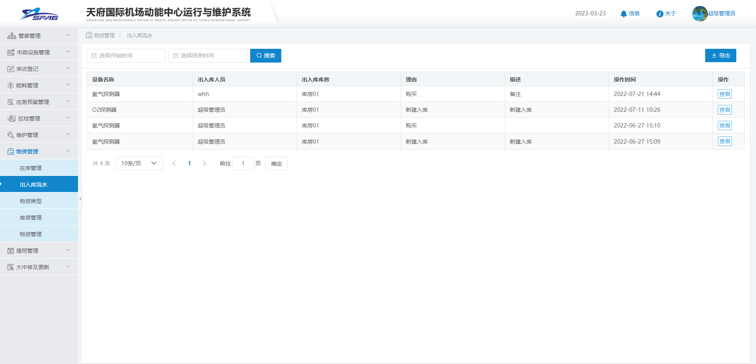The image size is (756, 364).
Task: Select 在库管理 submenu item
Action: click(x=31, y=168)
